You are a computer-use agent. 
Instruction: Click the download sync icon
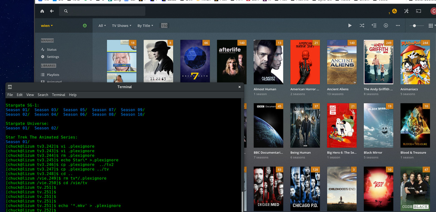(x=386, y=26)
